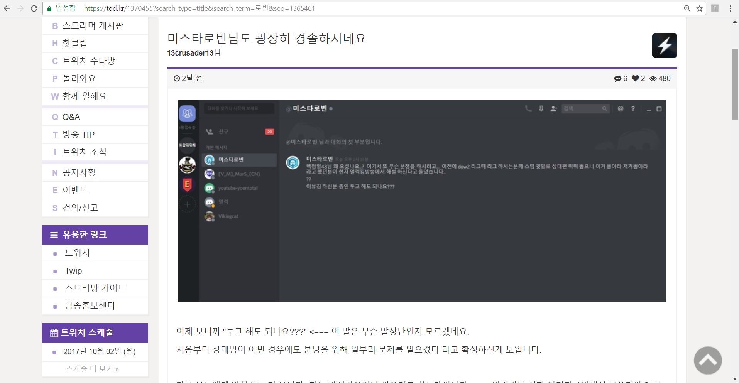
Task: Visit the 놀러와요 board
Action: (95, 79)
